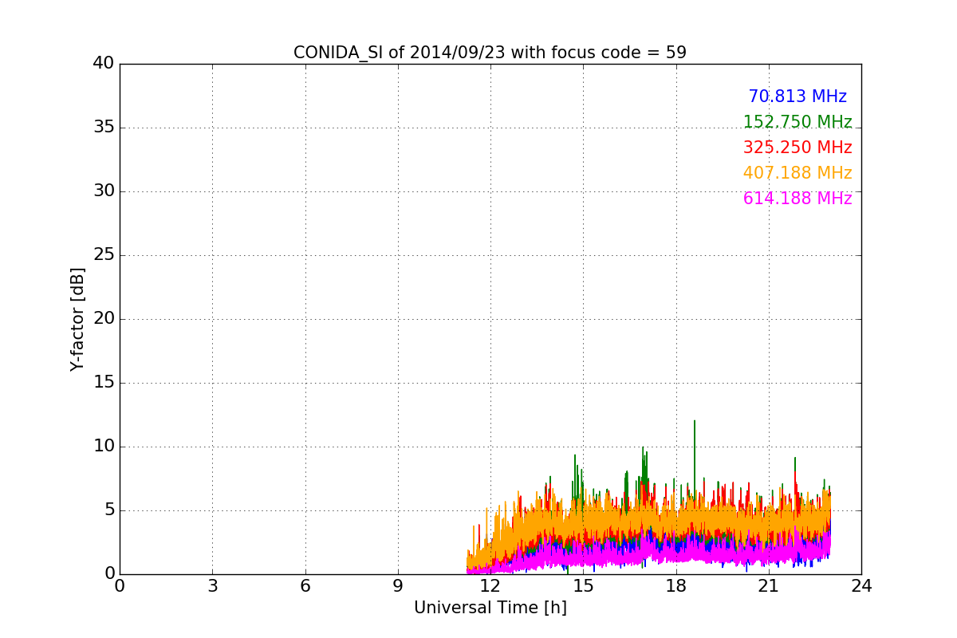
Task: Click the y-axis tick value 5
Action: (109, 510)
